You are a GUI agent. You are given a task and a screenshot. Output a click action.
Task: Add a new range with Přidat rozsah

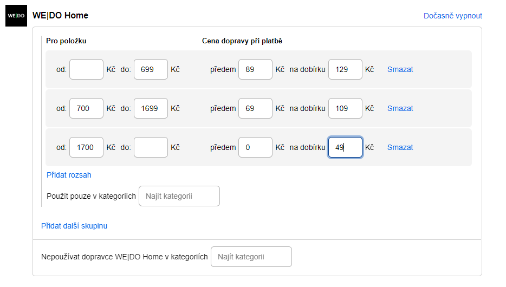coord(69,175)
